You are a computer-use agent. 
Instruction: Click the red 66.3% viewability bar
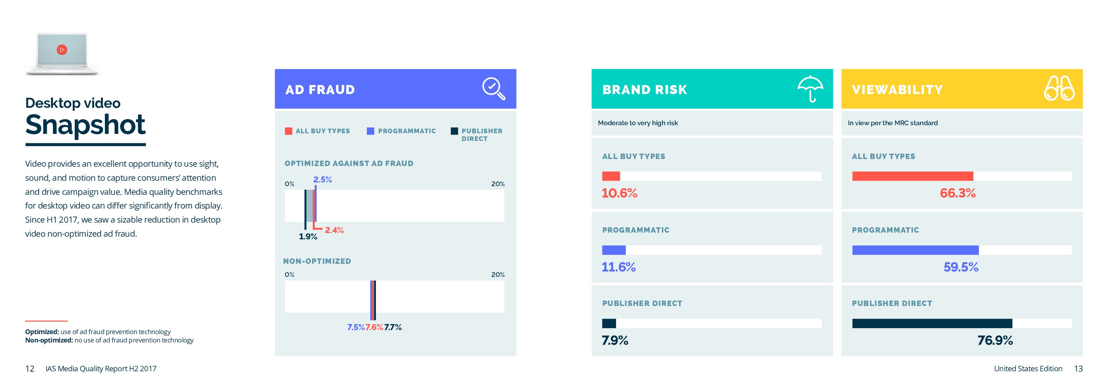pyautogui.click(x=912, y=176)
